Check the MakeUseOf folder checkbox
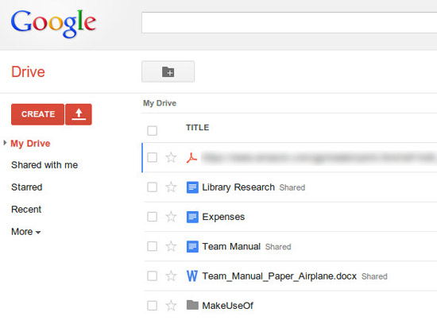437x320 pixels. [x=153, y=306]
